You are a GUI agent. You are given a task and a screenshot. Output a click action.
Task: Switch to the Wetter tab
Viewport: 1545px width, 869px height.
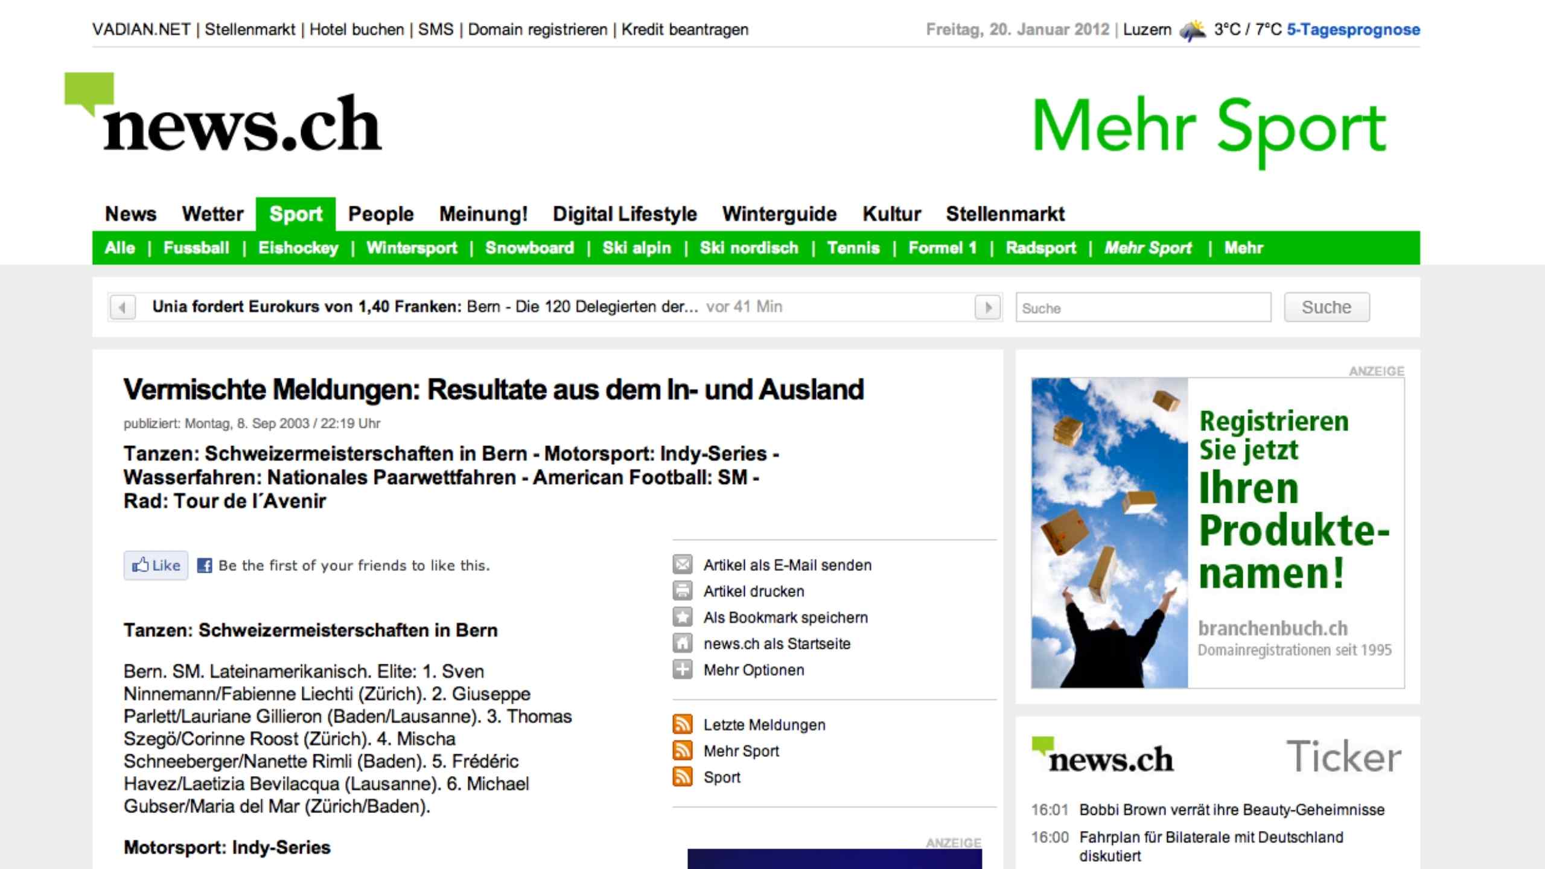point(212,214)
